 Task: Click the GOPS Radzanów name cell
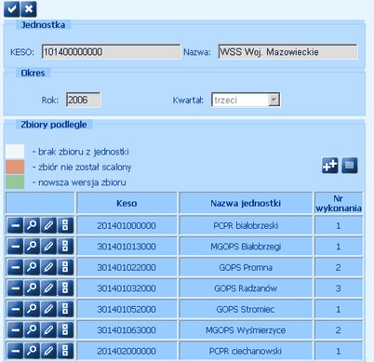(x=246, y=288)
